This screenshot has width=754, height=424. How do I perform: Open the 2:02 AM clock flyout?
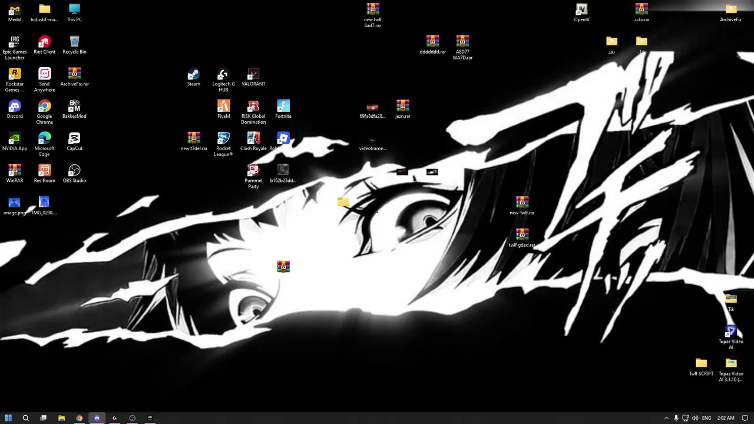pyautogui.click(x=726, y=418)
